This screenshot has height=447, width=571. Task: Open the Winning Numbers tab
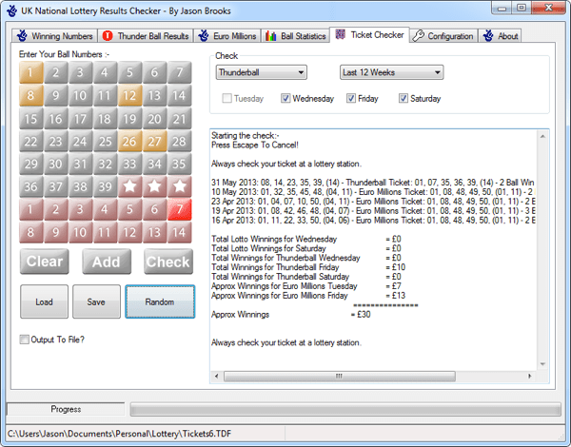[x=54, y=36]
